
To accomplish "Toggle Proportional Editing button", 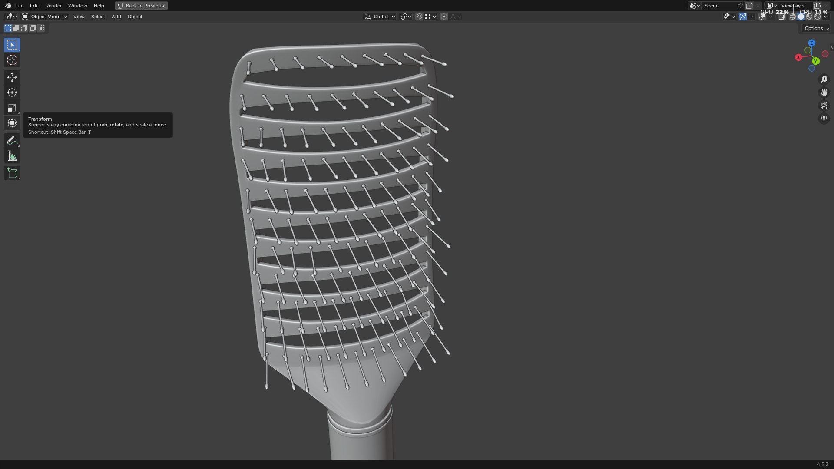I will pyautogui.click(x=443, y=17).
